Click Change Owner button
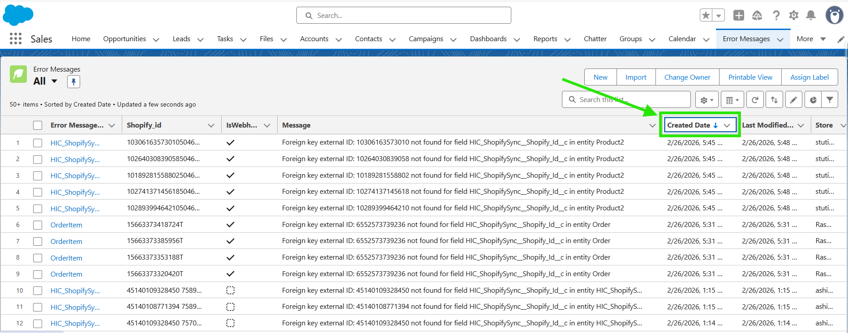The image size is (848, 333). point(687,77)
